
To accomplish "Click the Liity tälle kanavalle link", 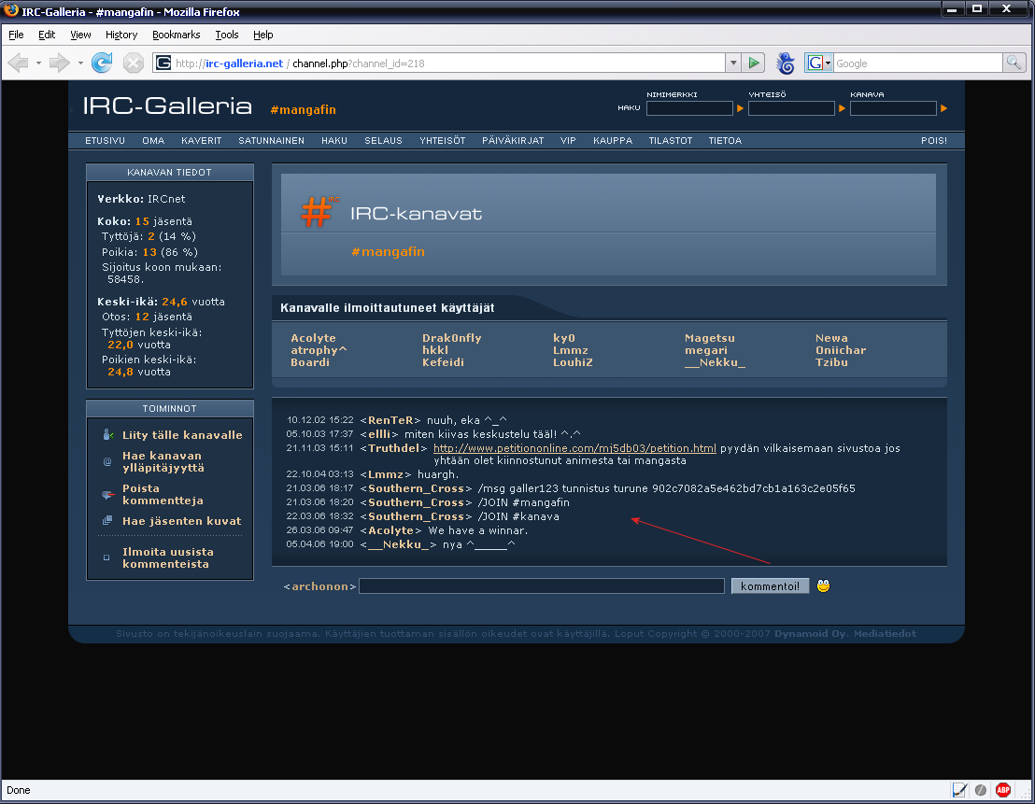I will click(x=182, y=435).
